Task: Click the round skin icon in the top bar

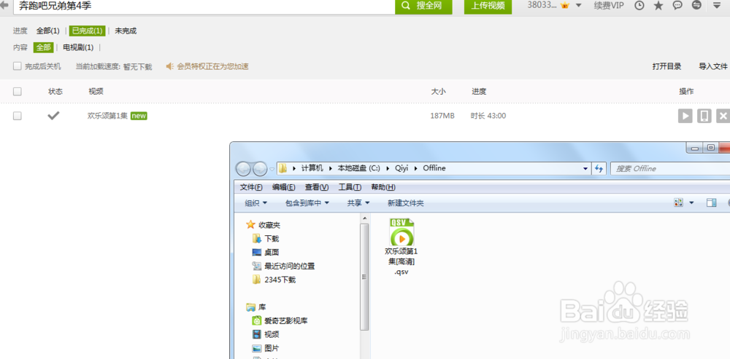Action: [696, 6]
